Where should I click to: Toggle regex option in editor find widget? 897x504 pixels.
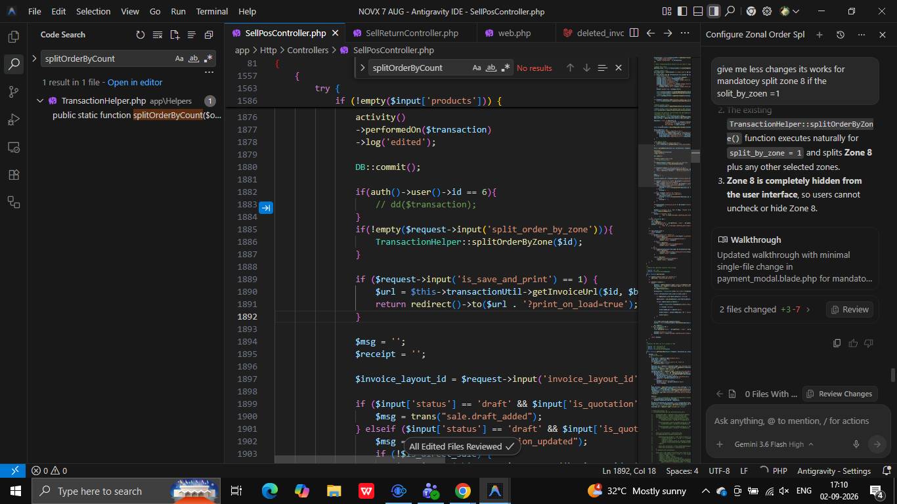click(506, 68)
